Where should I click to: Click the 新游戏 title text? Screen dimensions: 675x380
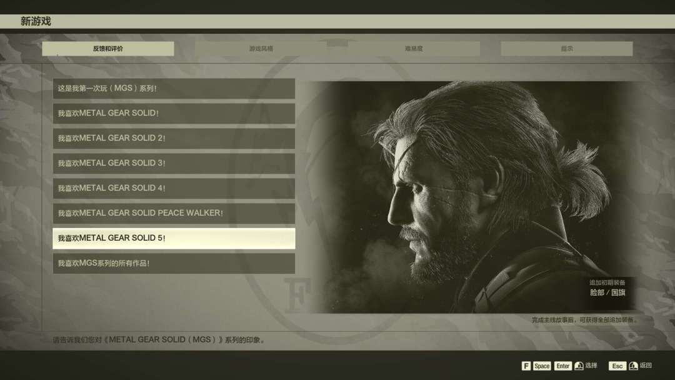[x=36, y=21]
